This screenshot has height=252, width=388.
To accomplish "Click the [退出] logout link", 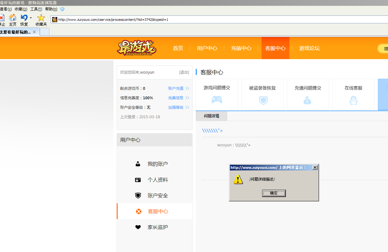I will (x=184, y=72).
